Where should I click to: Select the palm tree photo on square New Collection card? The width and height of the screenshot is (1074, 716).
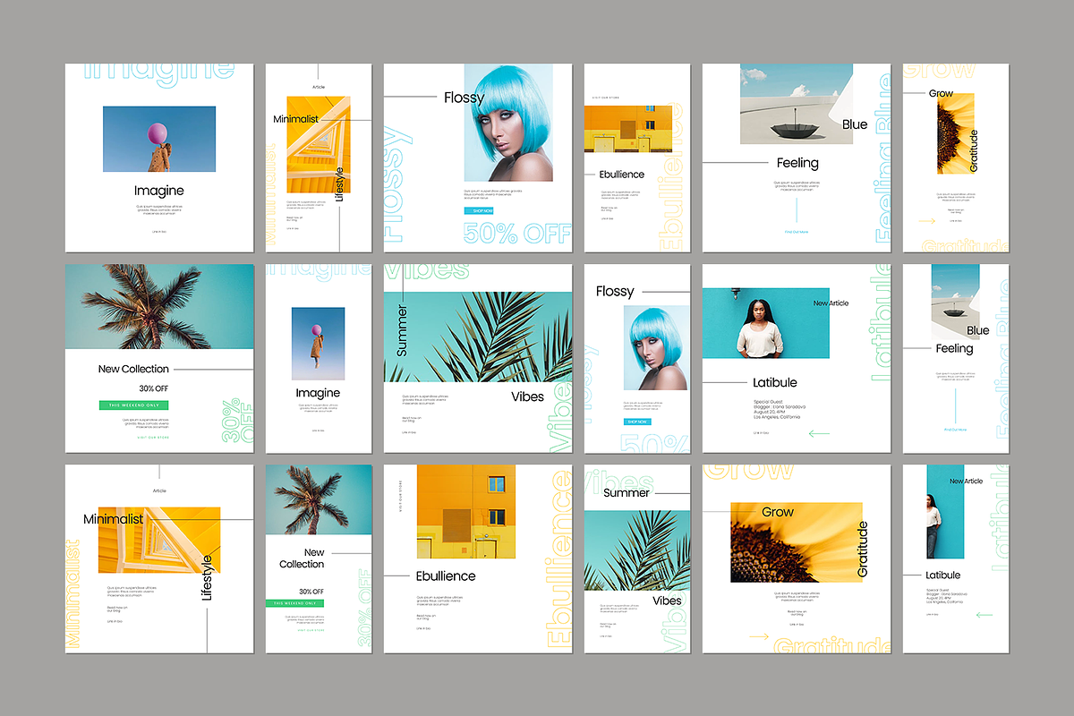pos(159,306)
